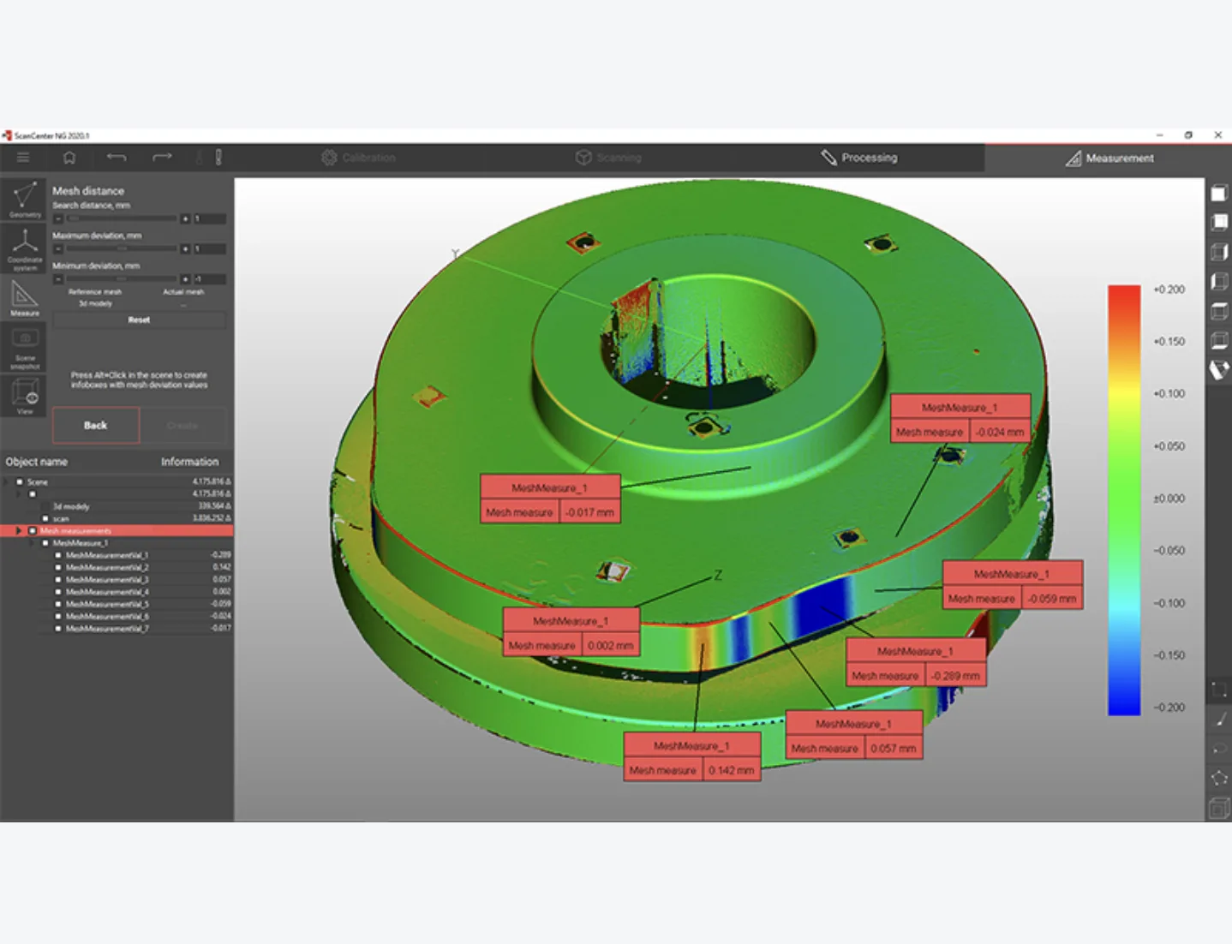Open the View tool in the sidebar
The width and height of the screenshot is (1232, 944).
point(25,397)
